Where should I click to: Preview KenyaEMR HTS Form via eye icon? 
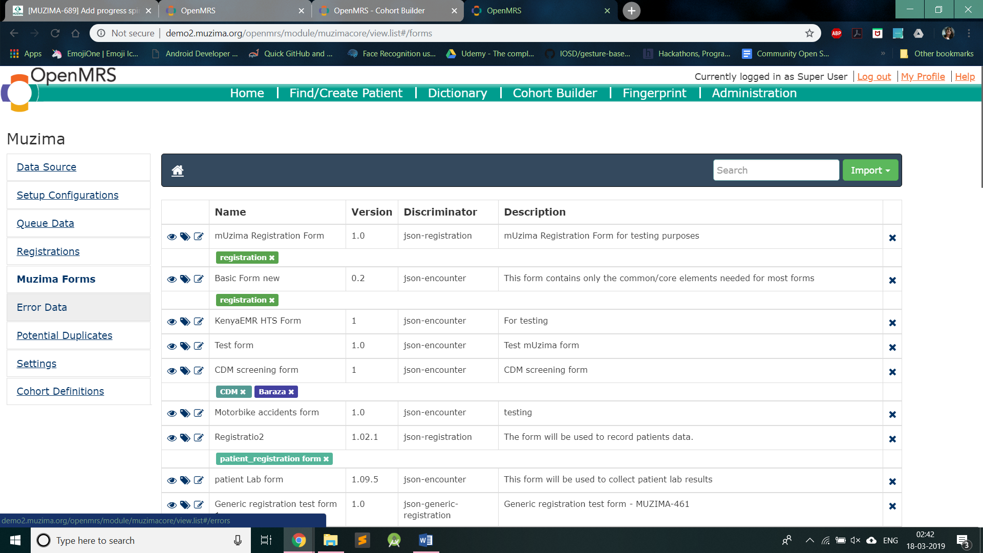coord(172,322)
